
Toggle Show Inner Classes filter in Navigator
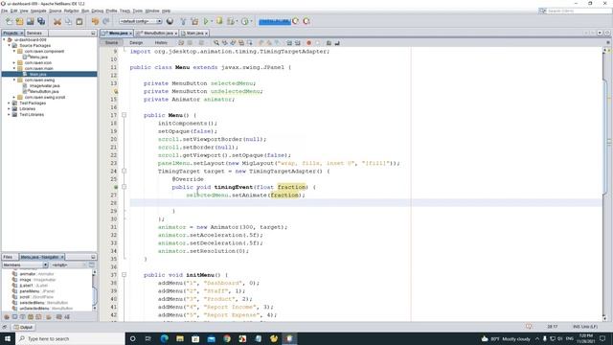38,317
